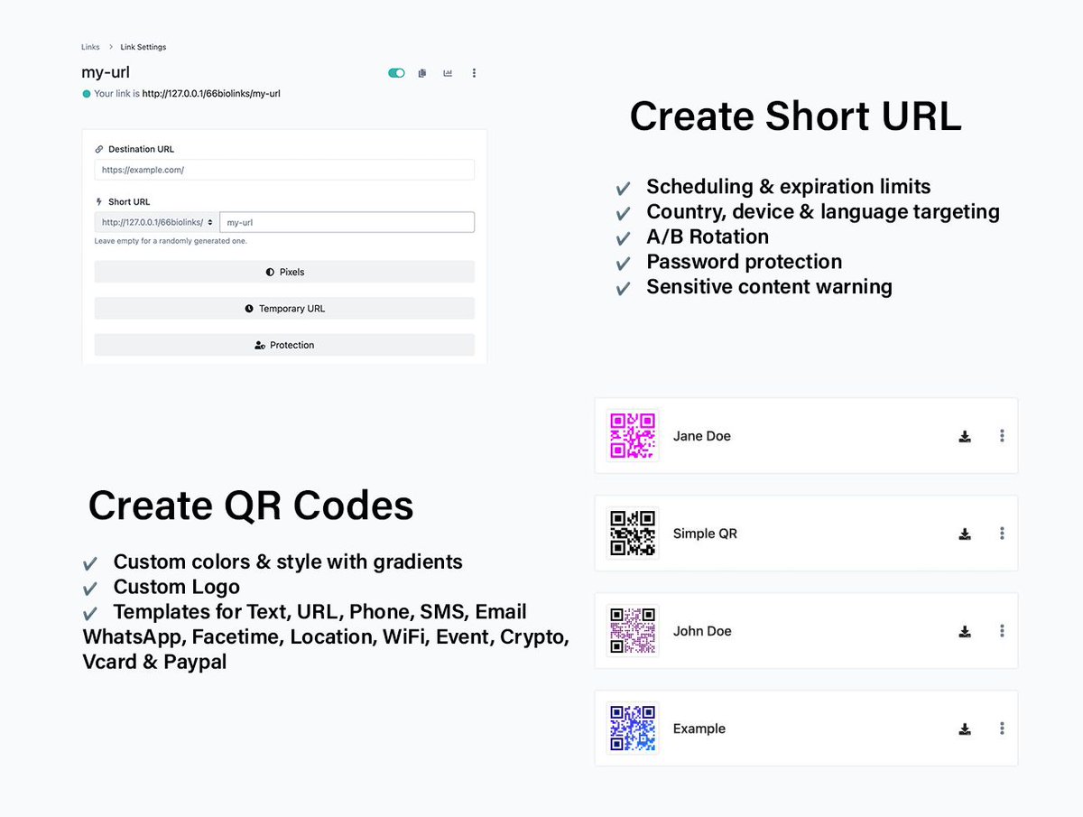The width and height of the screenshot is (1083, 817).
Task: Open the http://127.0.0.1/66biolinks/my-url link
Action: tap(211, 93)
